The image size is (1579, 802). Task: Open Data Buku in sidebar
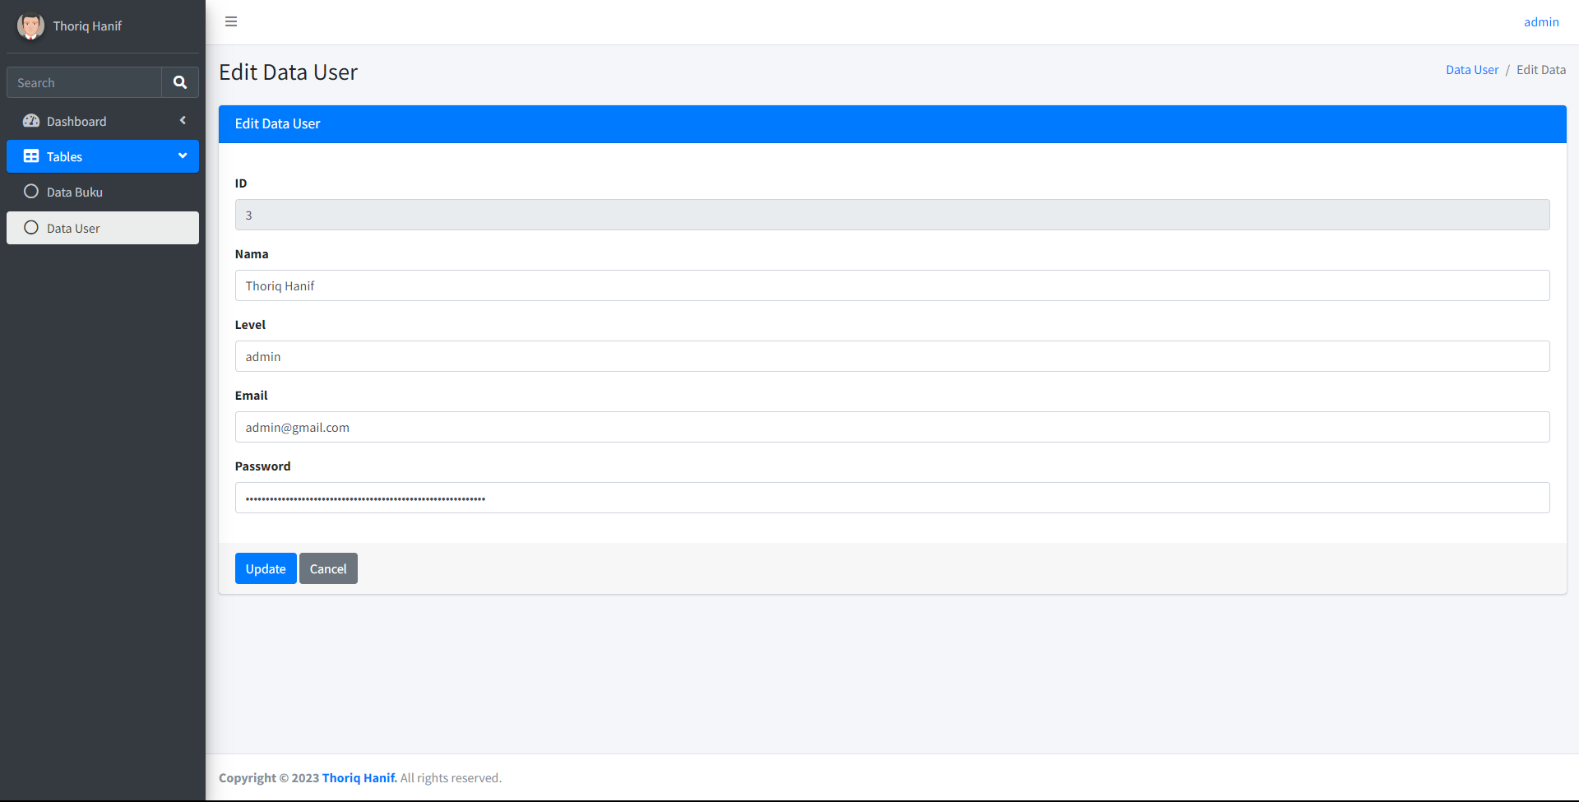(x=75, y=192)
